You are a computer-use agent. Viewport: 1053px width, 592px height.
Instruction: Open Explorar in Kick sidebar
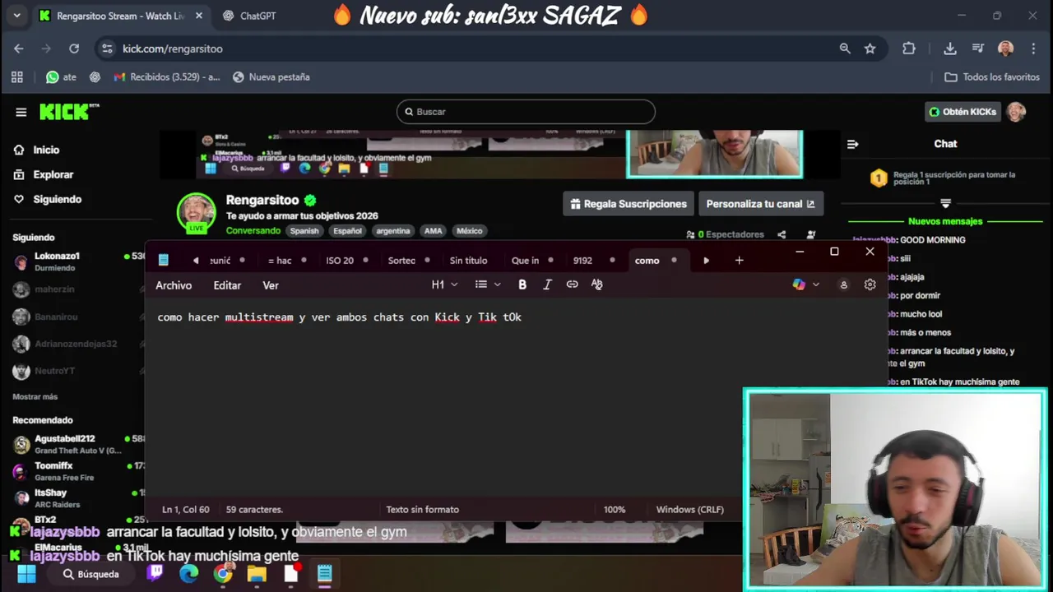click(53, 174)
